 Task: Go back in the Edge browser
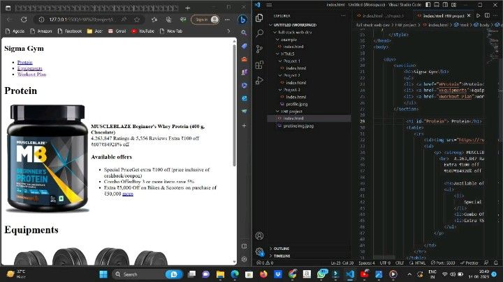coord(9,19)
